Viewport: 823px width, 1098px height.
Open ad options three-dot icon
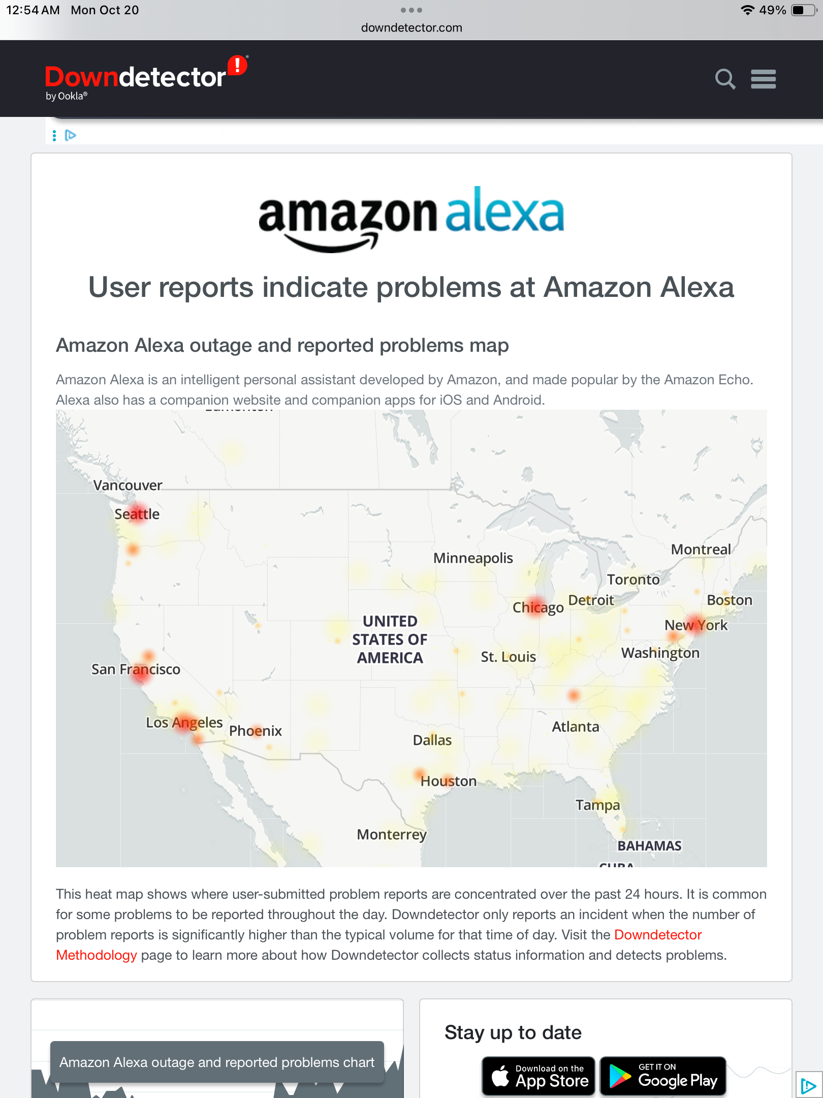[54, 135]
